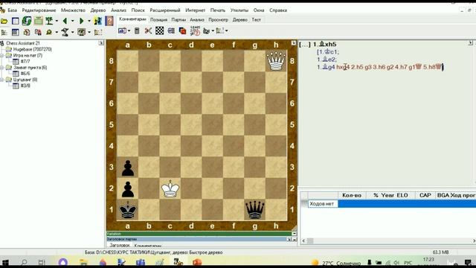Open the Множество menu

pos(73,10)
